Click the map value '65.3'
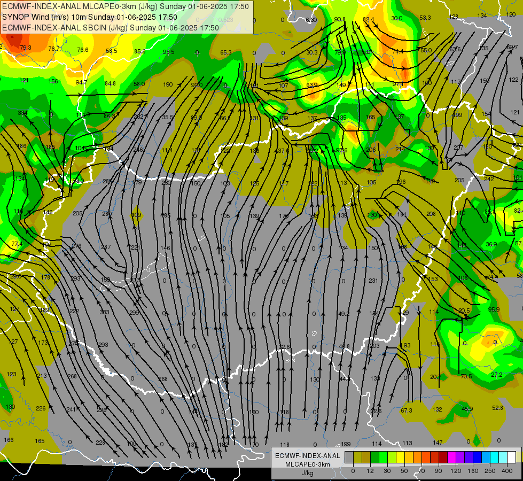The height and width of the screenshot is (481, 523). click(226, 52)
